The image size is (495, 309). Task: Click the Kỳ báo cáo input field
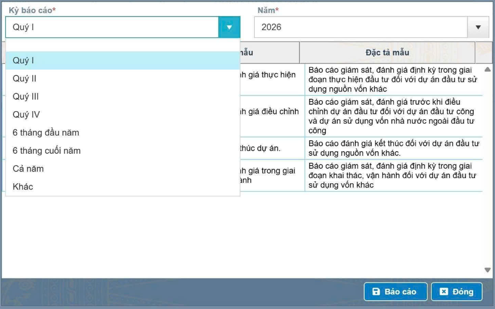112,27
